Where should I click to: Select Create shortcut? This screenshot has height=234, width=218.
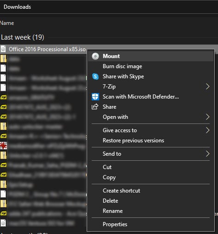coord(151,191)
